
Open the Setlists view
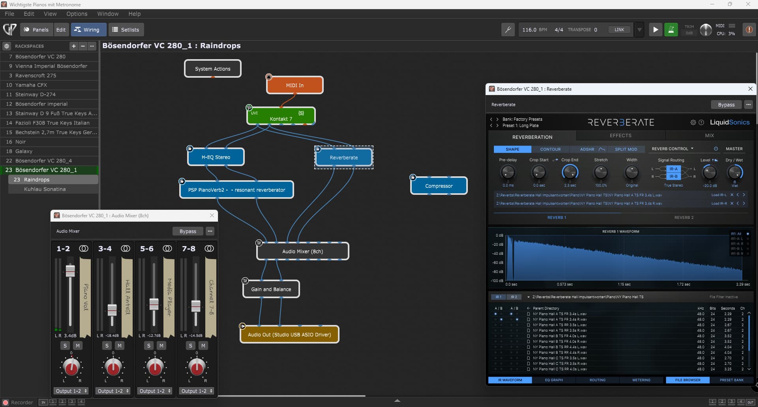point(126,30)
